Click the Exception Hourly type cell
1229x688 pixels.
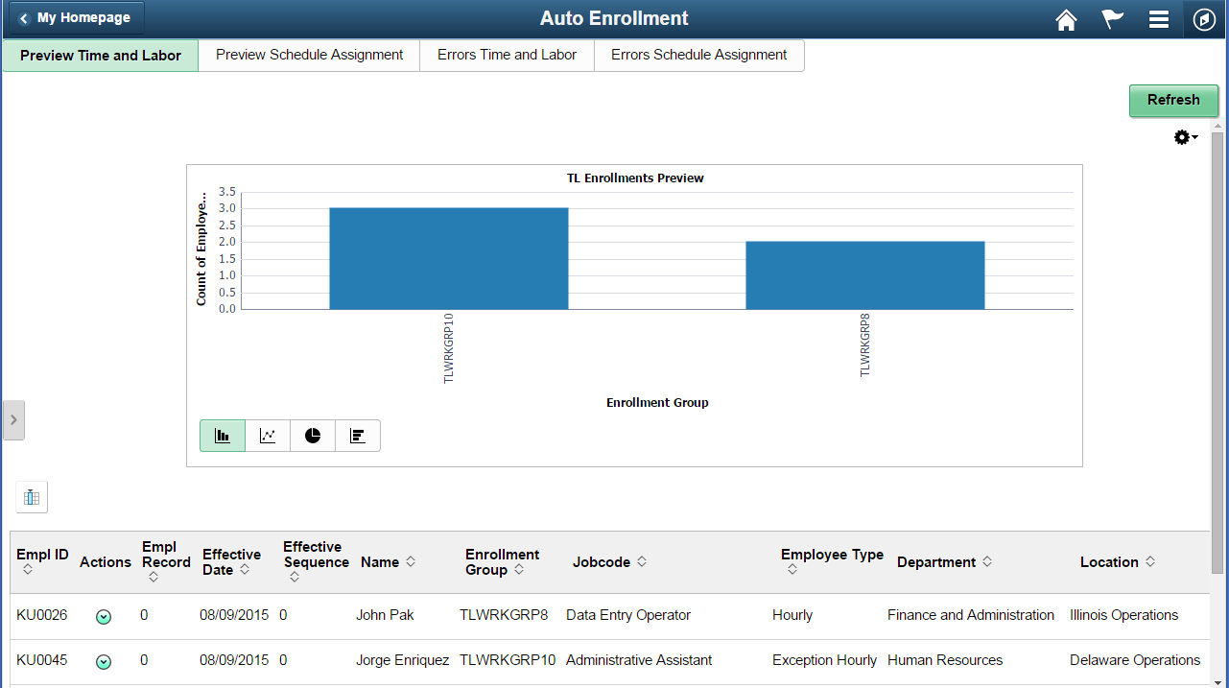[x=824, y=660]
